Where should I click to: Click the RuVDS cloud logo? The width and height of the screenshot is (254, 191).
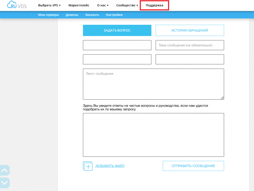point(17,5)
